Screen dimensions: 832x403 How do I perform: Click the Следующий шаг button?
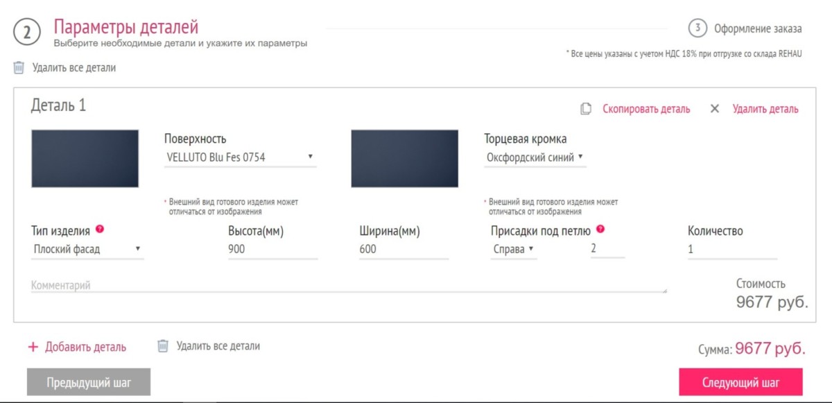coord(740,382)
